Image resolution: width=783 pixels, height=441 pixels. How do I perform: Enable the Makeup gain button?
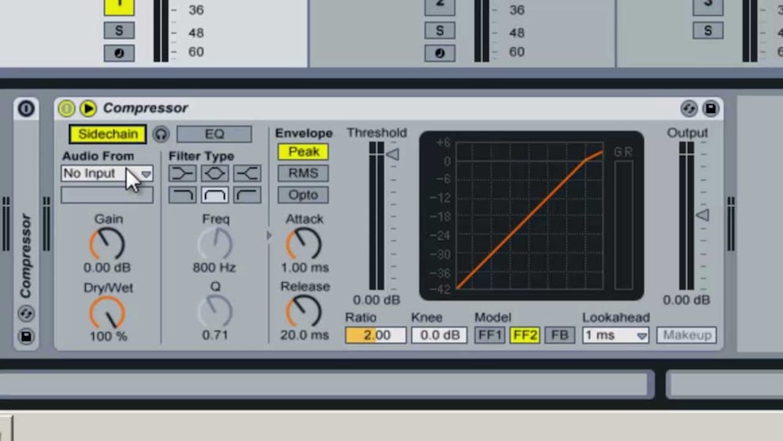686,335
